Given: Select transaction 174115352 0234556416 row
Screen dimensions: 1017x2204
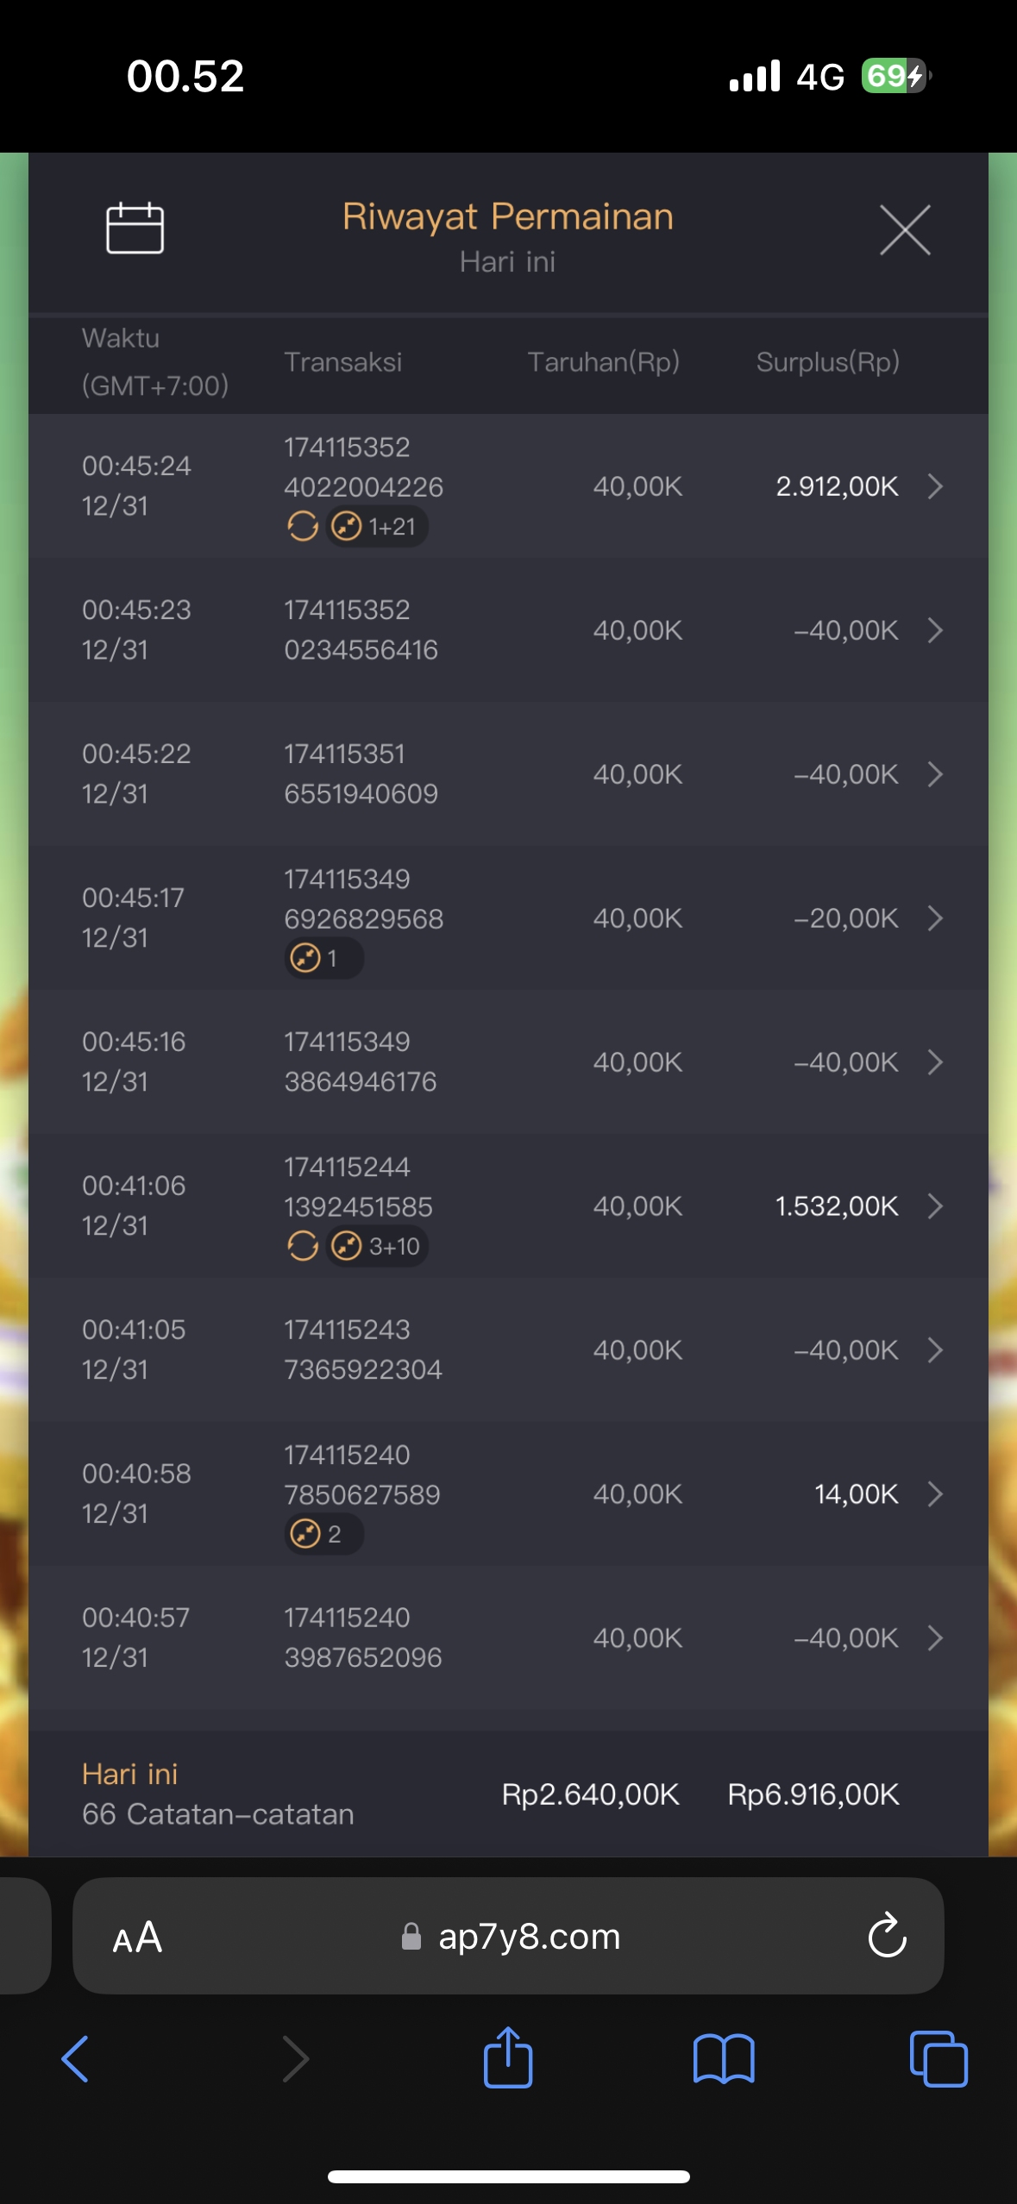Looking at the screenshot, I should point(361,630).
